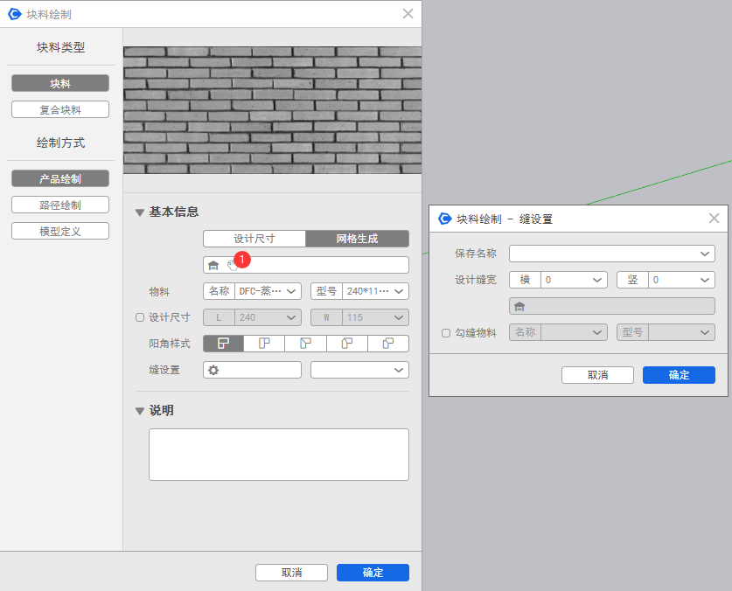
Task: Open 缝设置 via the gear icon
Action: (x=213, y=370)
